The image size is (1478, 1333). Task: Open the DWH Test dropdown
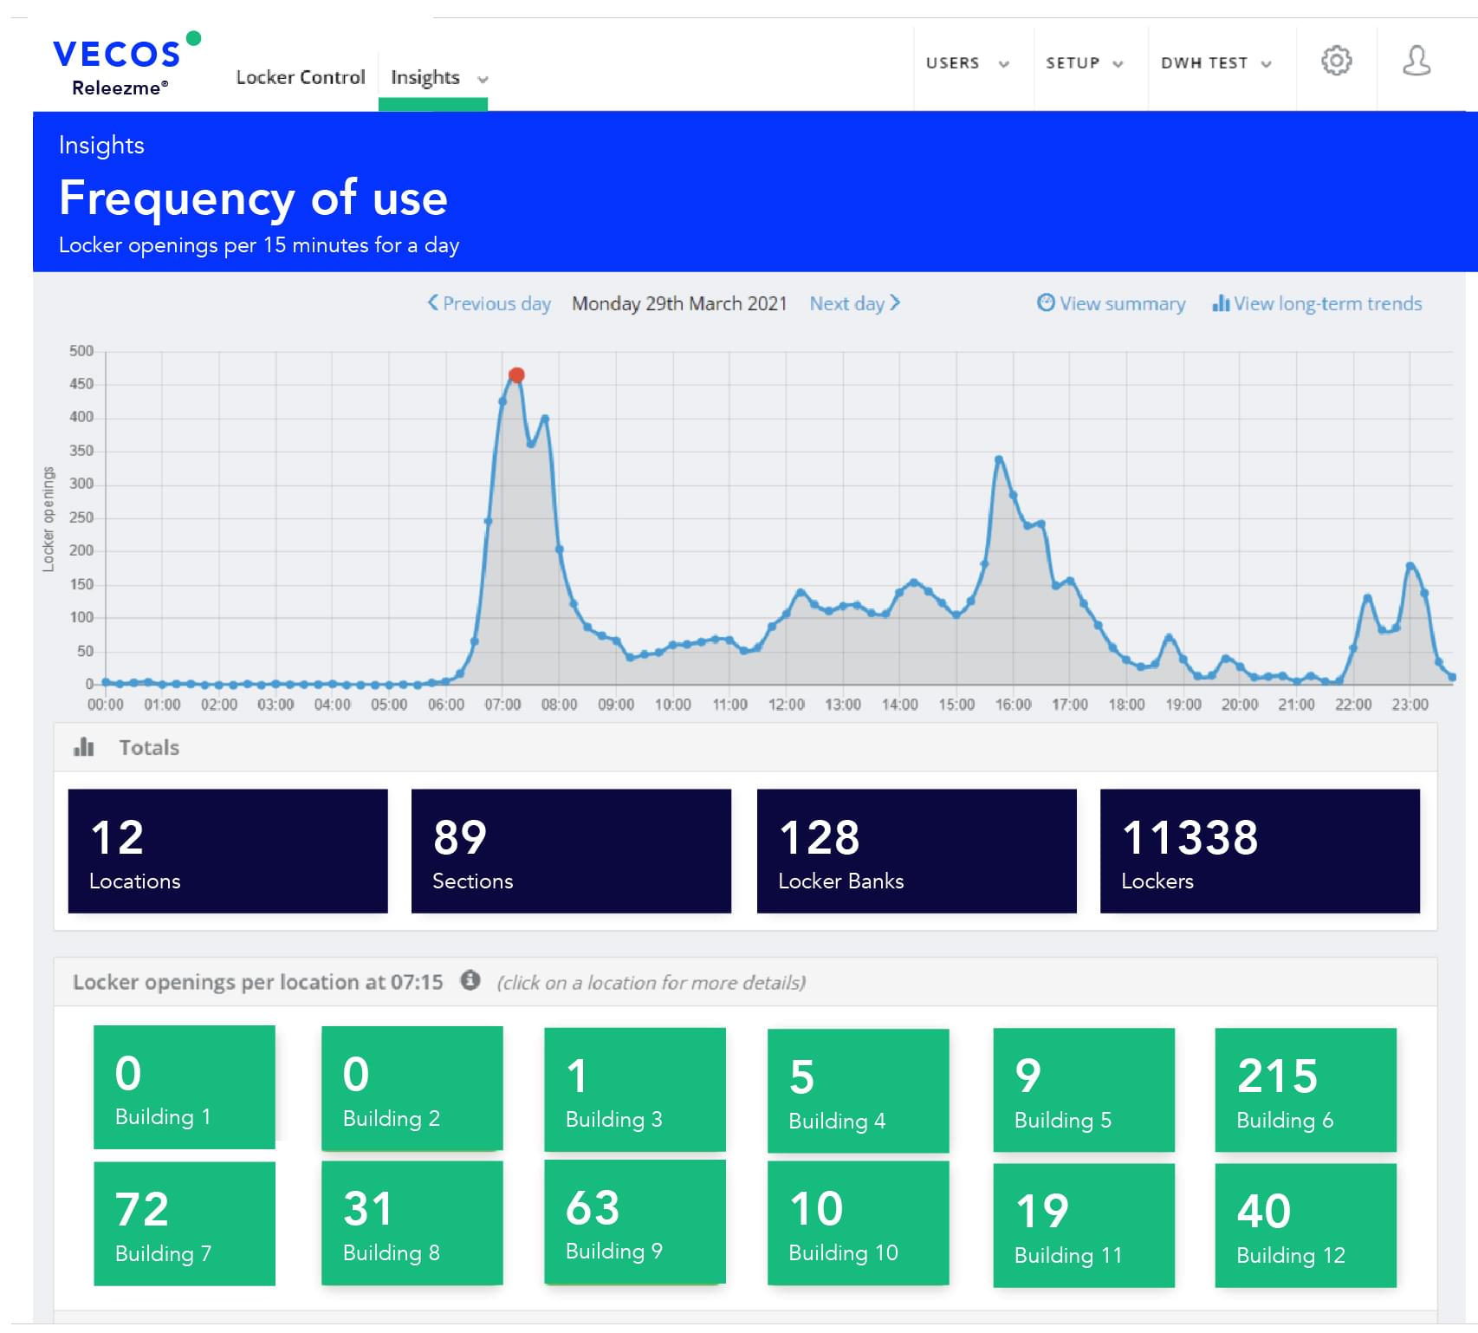1215,63
